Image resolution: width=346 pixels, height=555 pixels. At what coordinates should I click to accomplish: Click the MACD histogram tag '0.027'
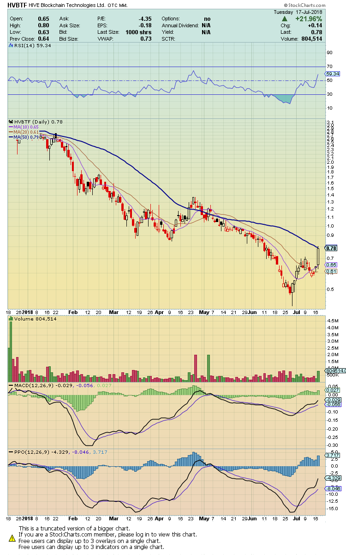tap(332, 391)
